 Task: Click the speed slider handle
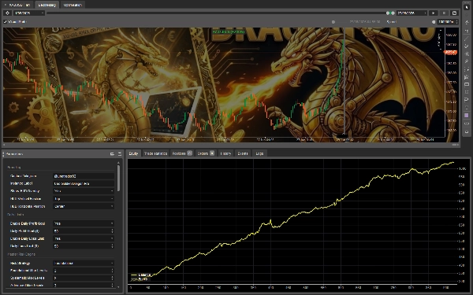point(434,22)
